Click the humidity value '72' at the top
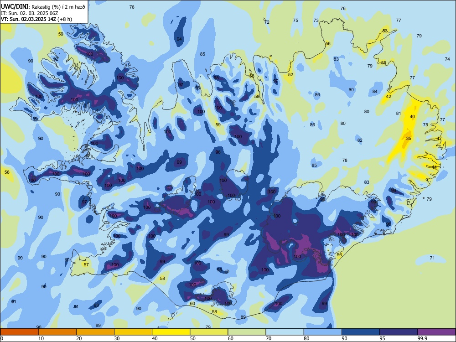This screenshot has height=342, width=456. tap(267, 22)
